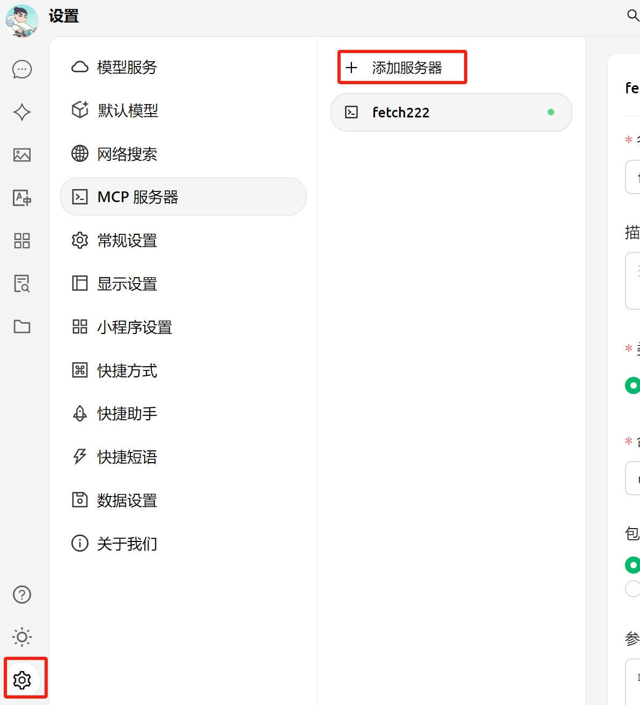Click the search magnifier icon at top
640x705 pixels.
[633, 16]
